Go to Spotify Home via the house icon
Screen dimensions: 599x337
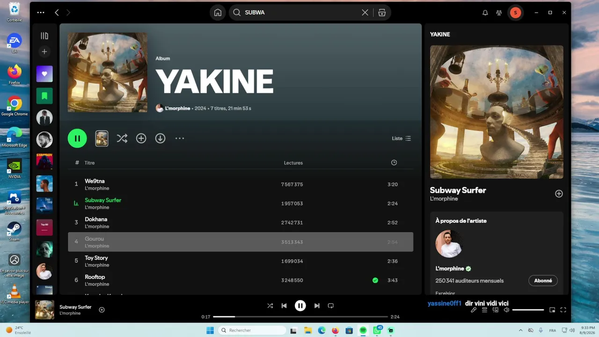[x=218, y=13]
